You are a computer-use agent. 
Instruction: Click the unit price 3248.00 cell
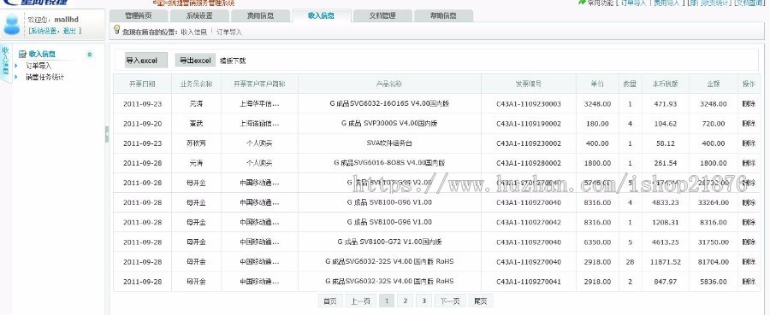597,104
